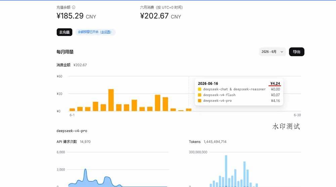Click the tallest bar in the spending chart
The image size is (336, 187).
click(111, 100)
